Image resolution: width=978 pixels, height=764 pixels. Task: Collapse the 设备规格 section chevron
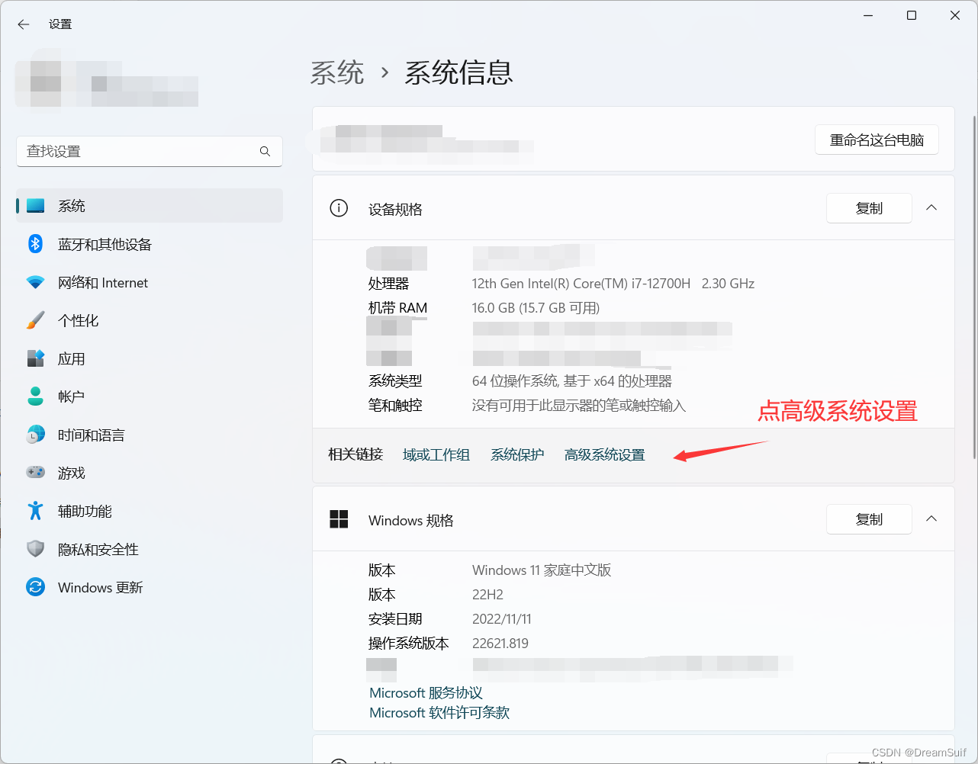tap(931, 207)
